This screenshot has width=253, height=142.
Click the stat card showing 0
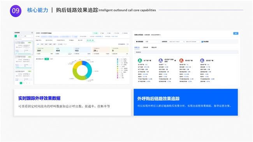coord(120,51)
